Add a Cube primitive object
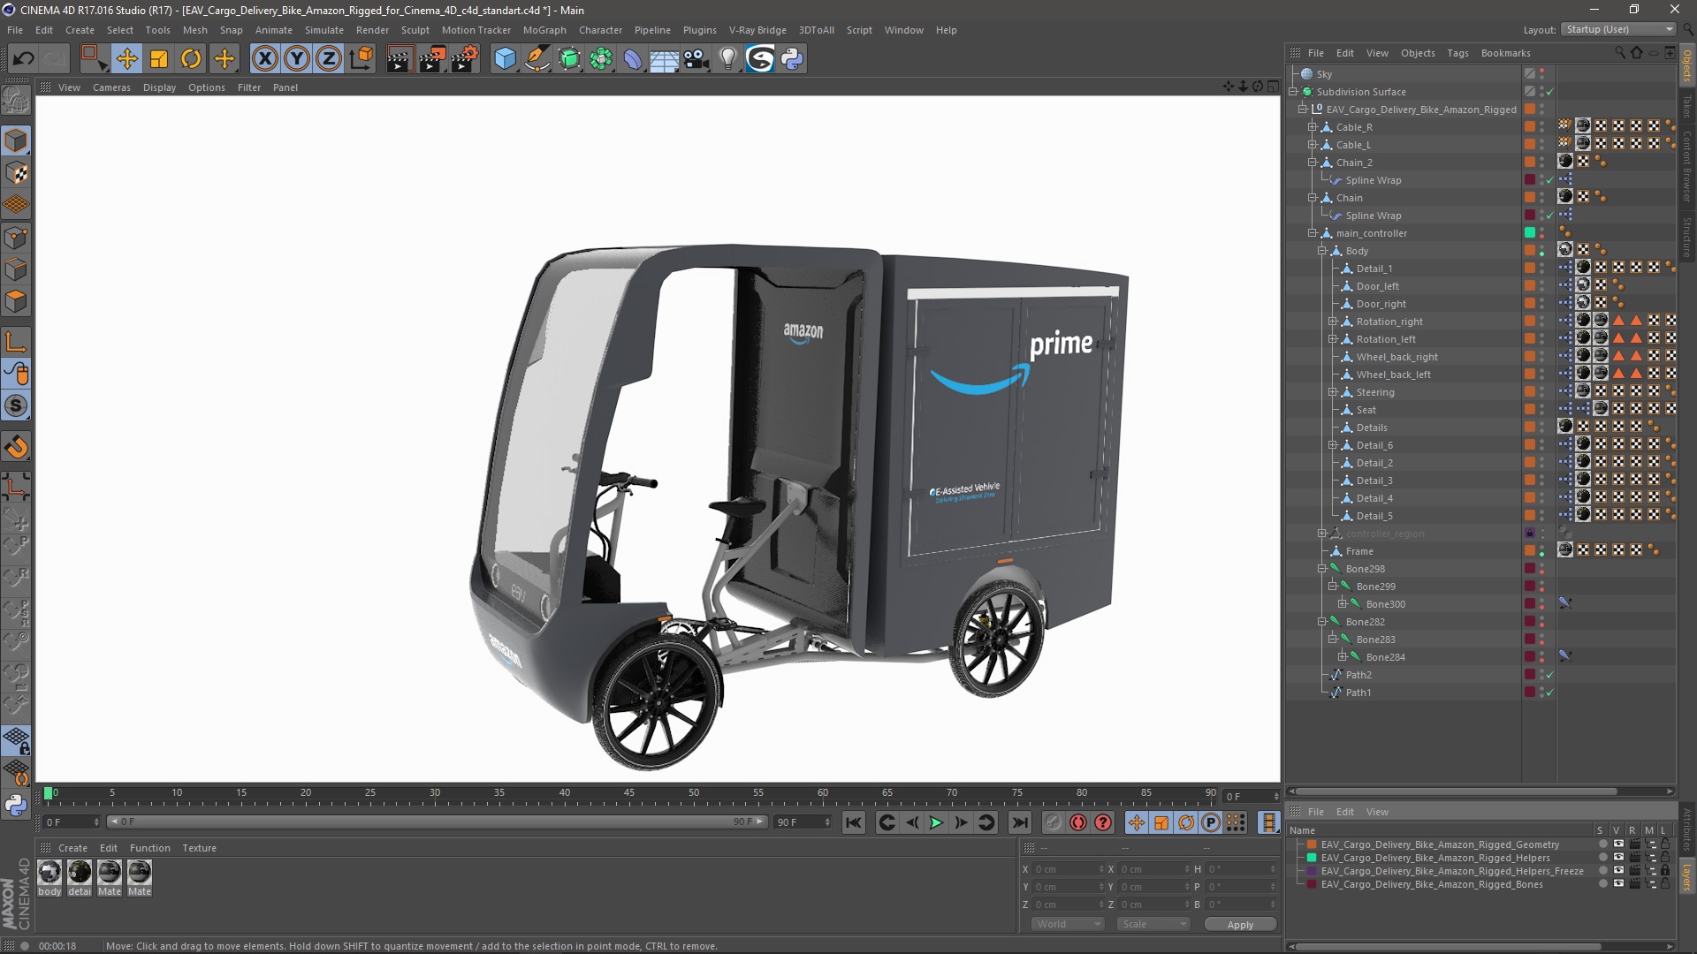Viewport: 1697px width, 954px height. [x=505, y=59]
